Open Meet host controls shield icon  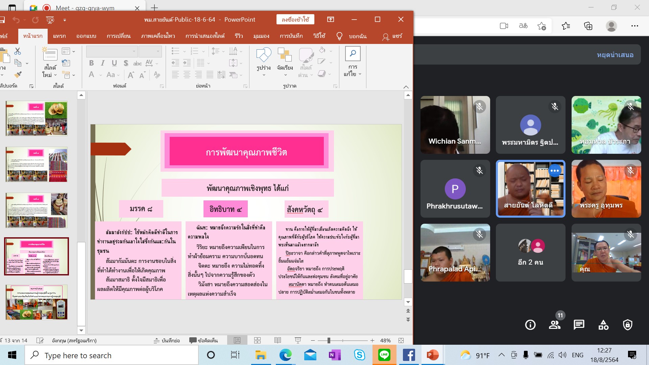[x=628, y=325]
